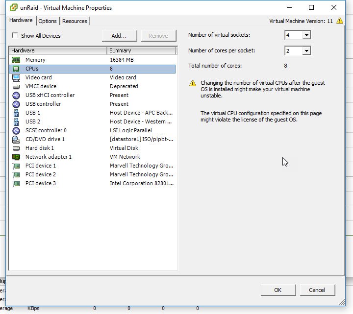Open the Resources tab

(x=75, y=21)
